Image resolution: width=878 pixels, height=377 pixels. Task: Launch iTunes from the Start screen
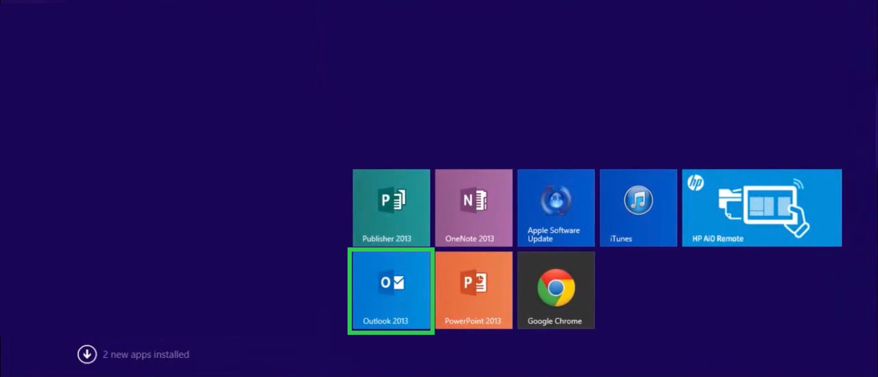point(638,208)
